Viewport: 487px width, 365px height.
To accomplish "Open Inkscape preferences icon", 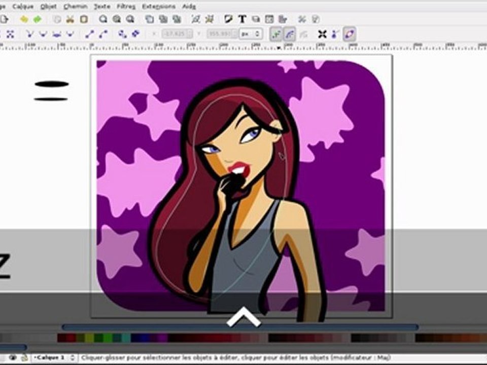I will [x=302, y=20].
